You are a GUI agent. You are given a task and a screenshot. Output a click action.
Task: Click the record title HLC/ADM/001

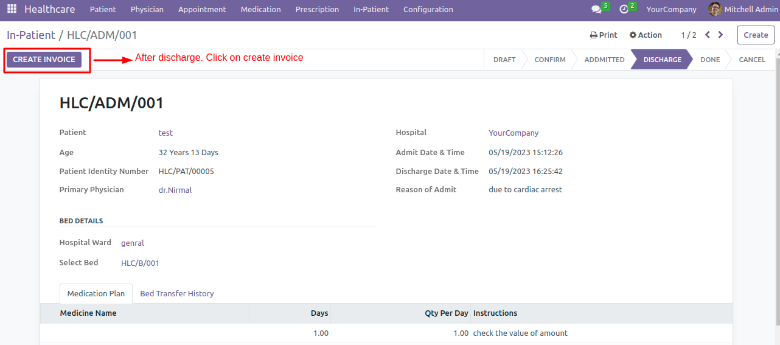coord(111,103)
